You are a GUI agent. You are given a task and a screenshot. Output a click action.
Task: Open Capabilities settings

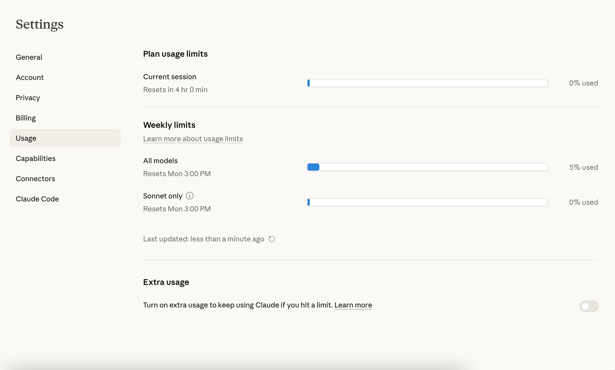pos(65,158)
